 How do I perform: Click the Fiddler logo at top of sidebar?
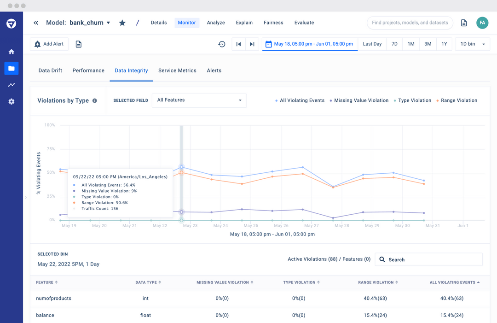pyautogui.click(x=11, y=23)
